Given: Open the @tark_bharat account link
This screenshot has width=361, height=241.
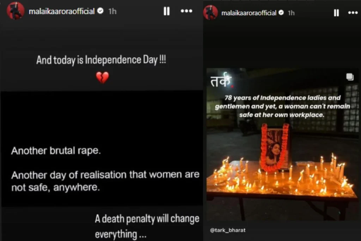Looking at the screenshot, I should [228, 230].
